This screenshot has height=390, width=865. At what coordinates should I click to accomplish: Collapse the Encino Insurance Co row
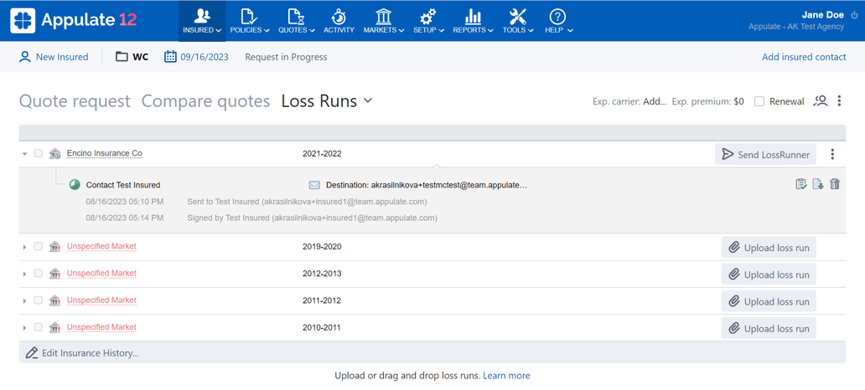[24, 154]
